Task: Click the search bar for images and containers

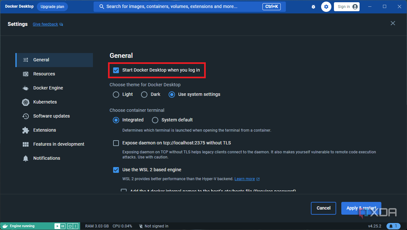Action: (189, 6)
